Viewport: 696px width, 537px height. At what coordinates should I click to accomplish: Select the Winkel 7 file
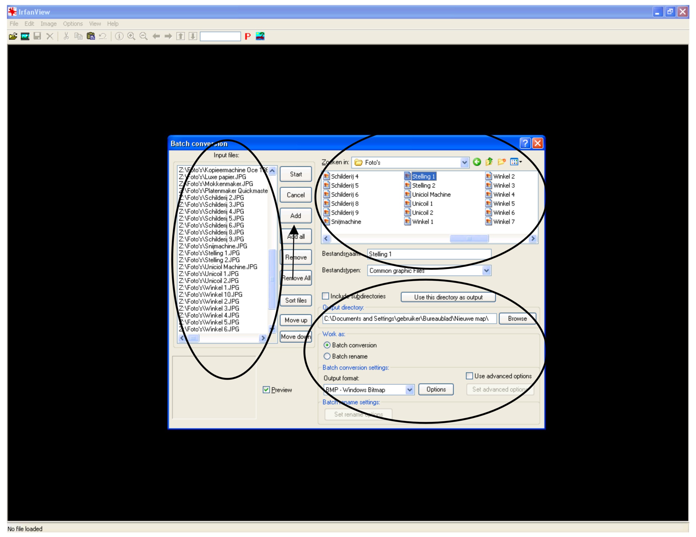[500, 222]
